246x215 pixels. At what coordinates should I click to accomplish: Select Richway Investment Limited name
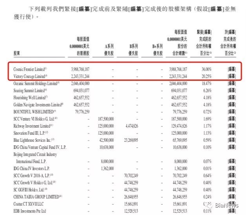click(x=33, y=126)
